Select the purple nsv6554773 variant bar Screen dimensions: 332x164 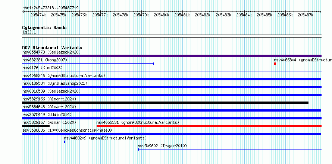(x=172, y=56)
